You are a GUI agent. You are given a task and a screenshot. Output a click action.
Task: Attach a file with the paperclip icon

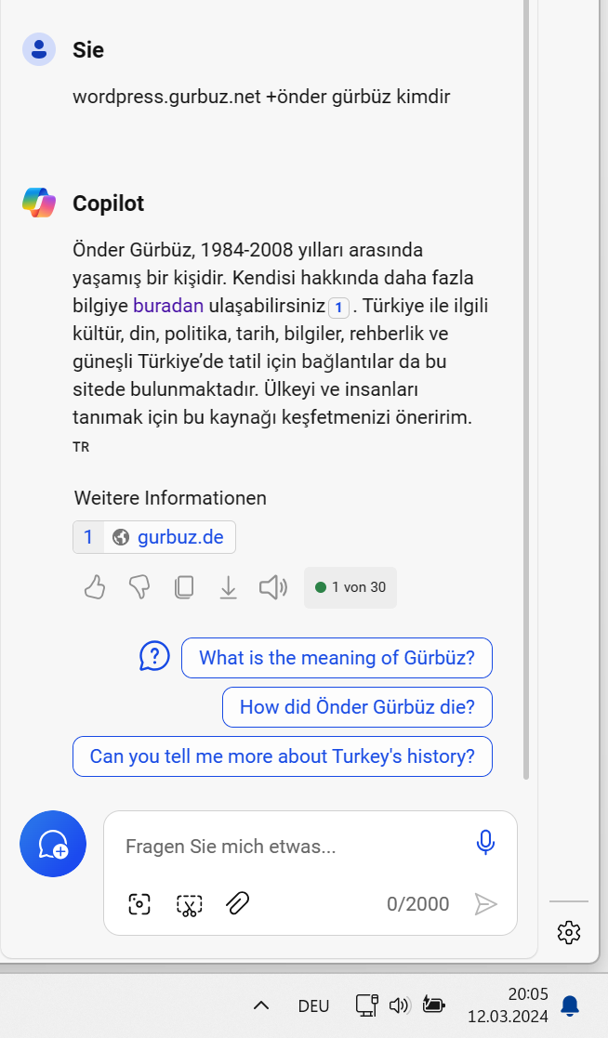tap(238, 903)
